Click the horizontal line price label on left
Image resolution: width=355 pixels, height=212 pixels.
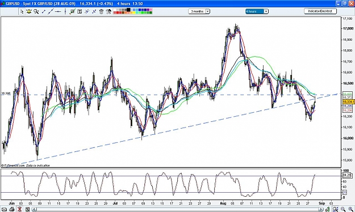click(6, 94)
